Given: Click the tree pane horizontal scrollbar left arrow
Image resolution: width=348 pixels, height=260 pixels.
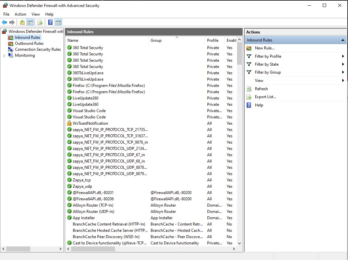Looking at the screenshot, I should tap(3, 249).
